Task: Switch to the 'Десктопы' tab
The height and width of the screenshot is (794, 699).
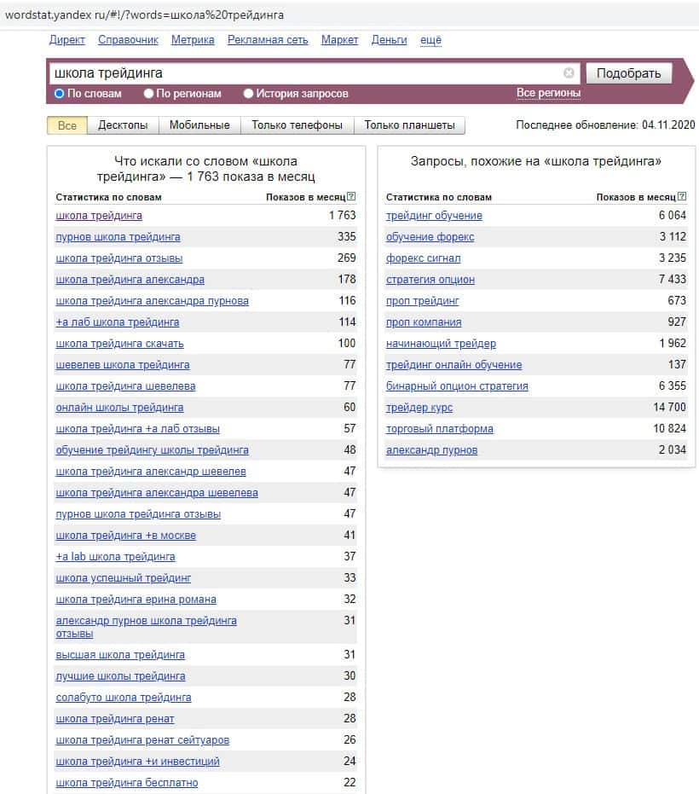Action: pyautogui.click(x=123, y=125)
